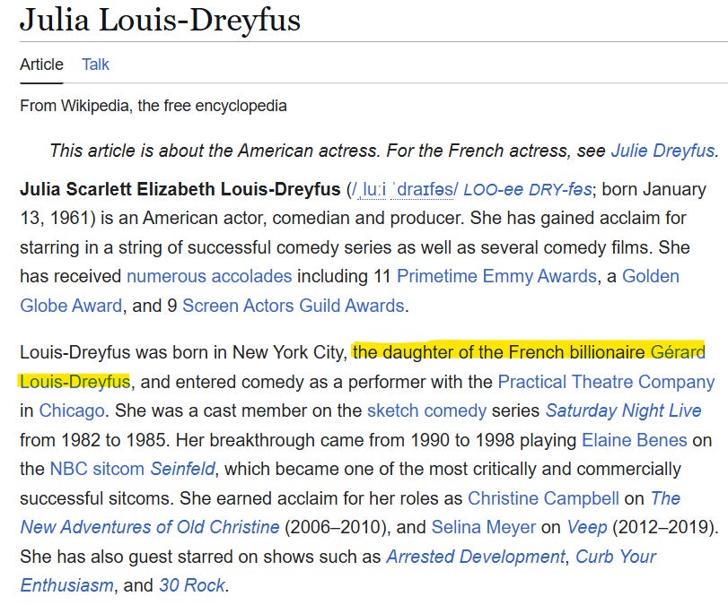Visit the Elaine Benes link
The width and height of the screenshot is (728, 605).
tap(635, 440)
